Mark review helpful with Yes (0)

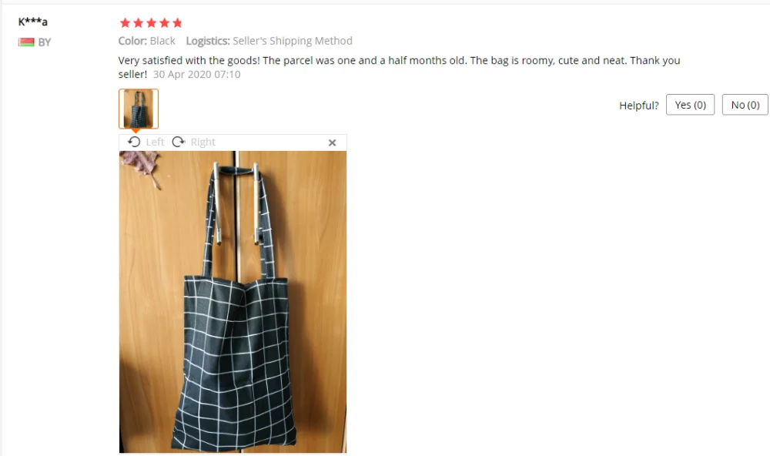(690, 105)
